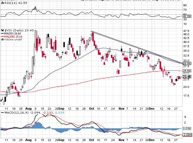The height and width of the screenshot is (143, 193).
Task: Select the RSI(14) 42.59 label text
Action: point(16,3)
